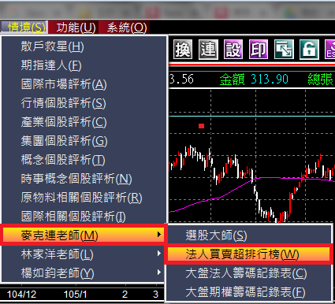335x304 pixels.
Task: Click the red square chart marker
Action: click(x=202, y=126)
